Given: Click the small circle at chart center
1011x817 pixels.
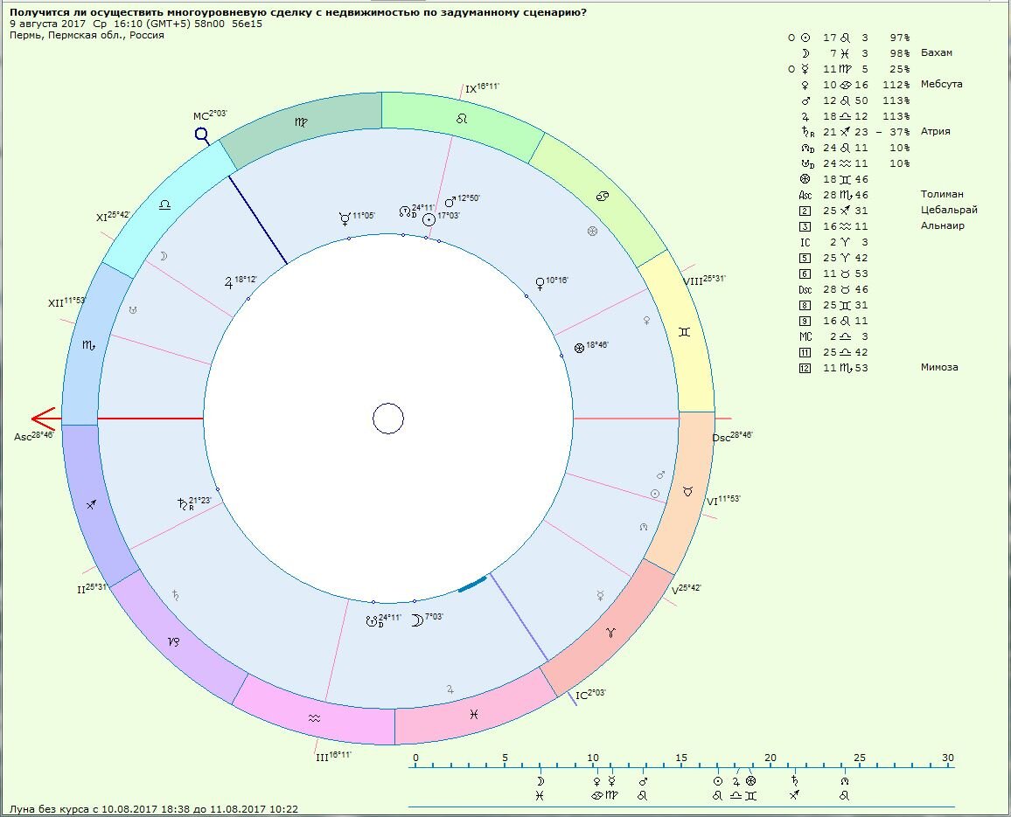Looking at the screenshot, I should pyautogui.click(x=388, y=419).
